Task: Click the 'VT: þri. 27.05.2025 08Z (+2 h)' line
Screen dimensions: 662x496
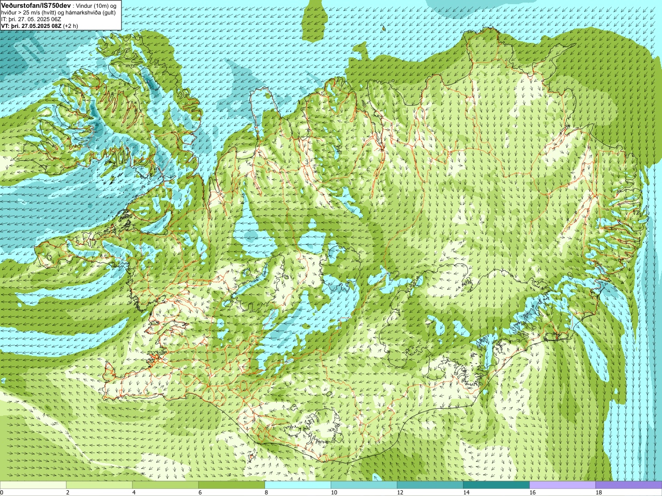Action: pyautogui.click(x=40, y=26)
